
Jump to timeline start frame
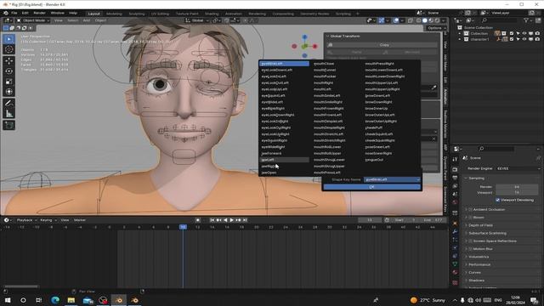[212, 220]
